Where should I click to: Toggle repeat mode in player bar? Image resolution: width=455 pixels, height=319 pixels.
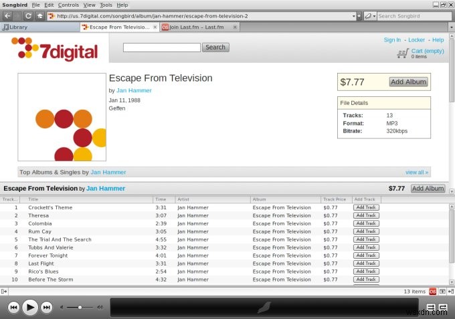[x=443, y=307]
